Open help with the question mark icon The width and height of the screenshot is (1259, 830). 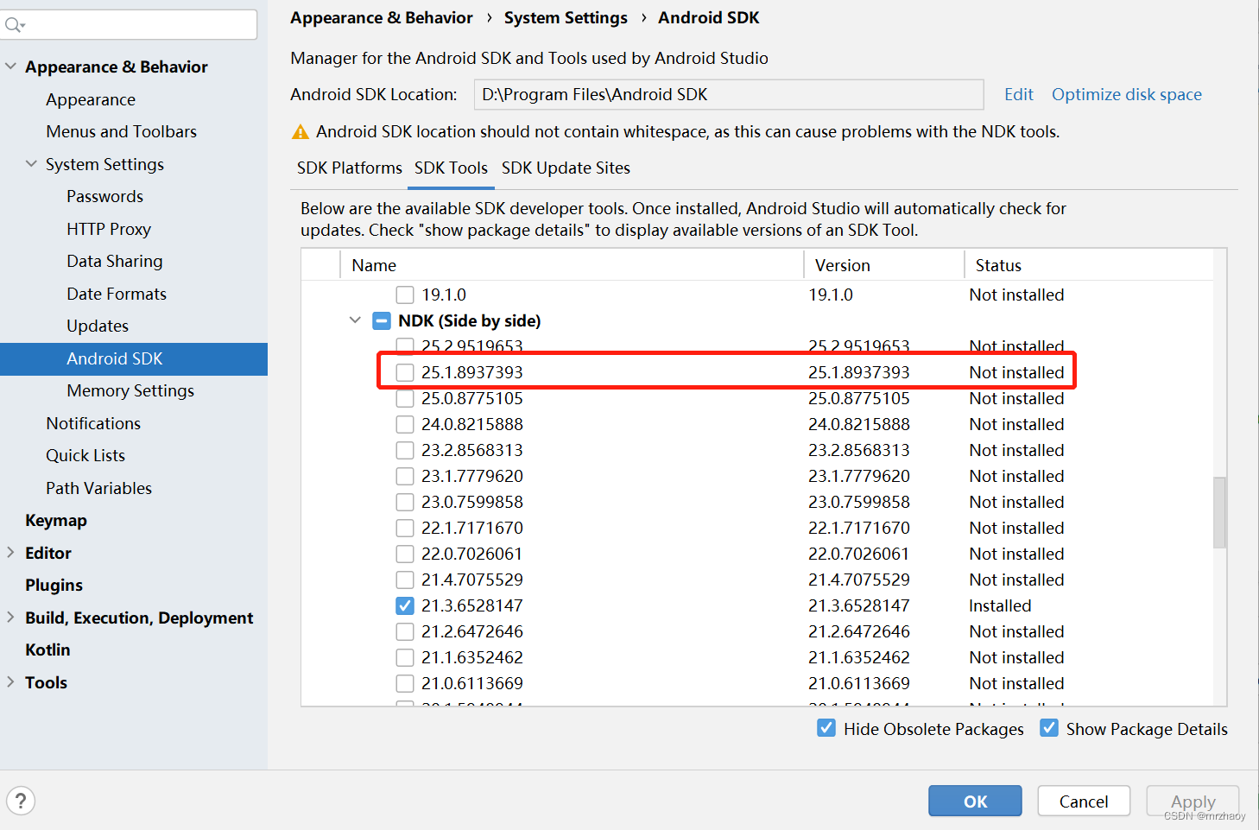point(21,801)
